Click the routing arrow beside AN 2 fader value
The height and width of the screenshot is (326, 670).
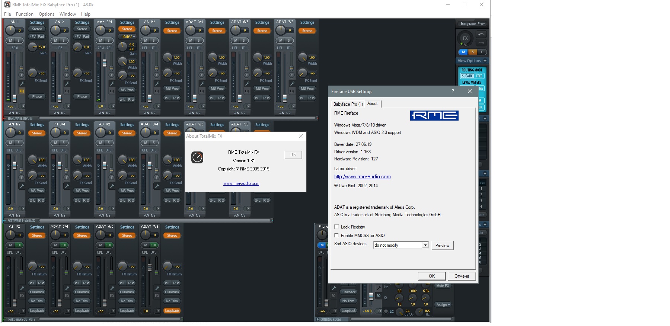tap(68, 106)
